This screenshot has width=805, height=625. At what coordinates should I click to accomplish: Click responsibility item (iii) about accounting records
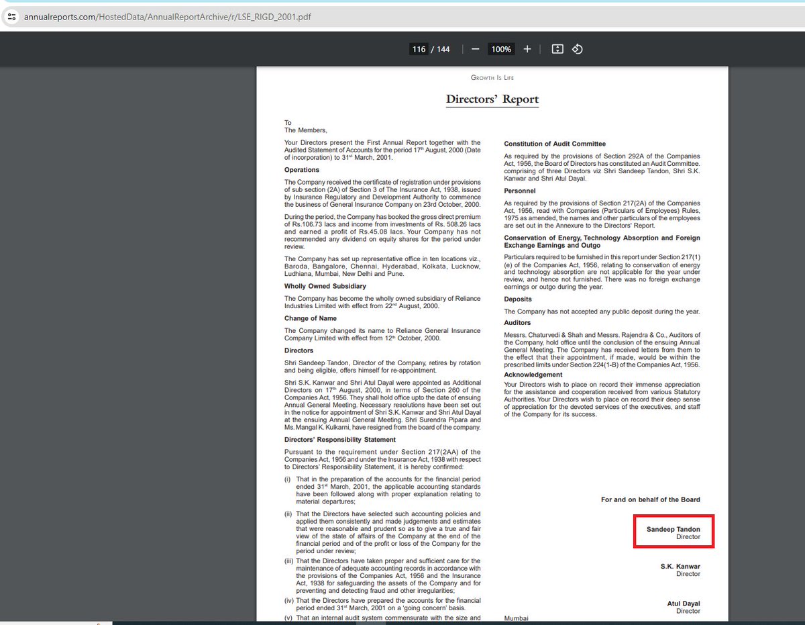click(382, 575)
